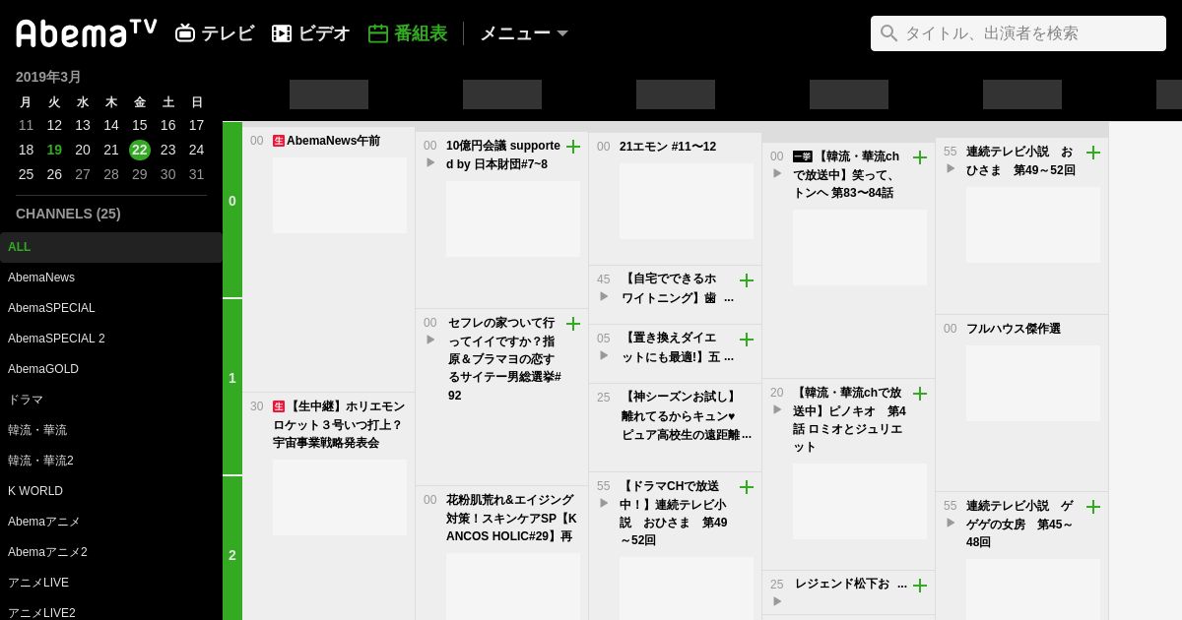The width and height of the screenshot is (1182, 620).
Task: Add 10億円会議 program to my list
Action: (573, 147)
